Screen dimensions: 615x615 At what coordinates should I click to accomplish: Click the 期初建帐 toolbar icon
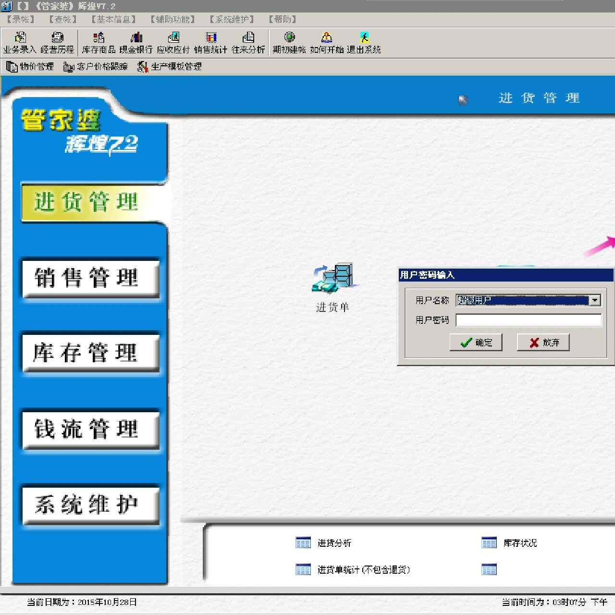point(289,38)
